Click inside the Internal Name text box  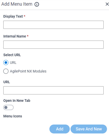[x=53, y=45]
